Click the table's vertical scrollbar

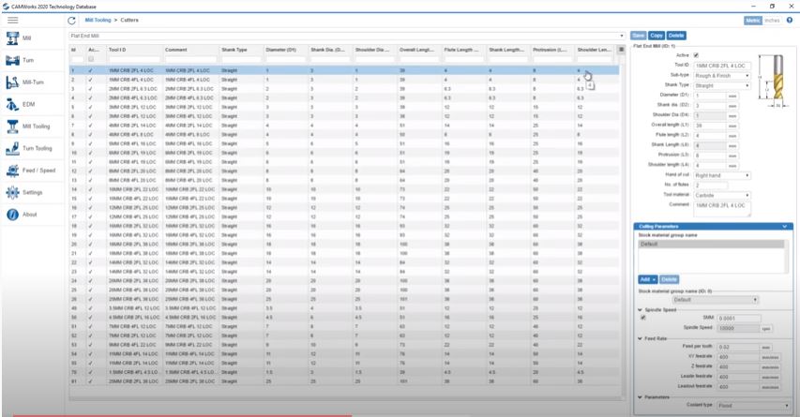(622, 224)
